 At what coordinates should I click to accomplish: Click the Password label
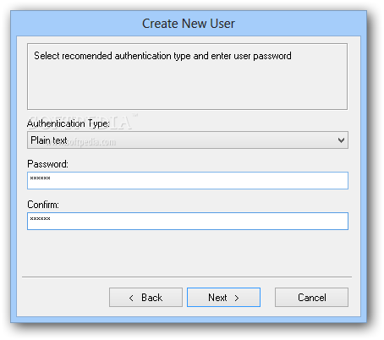(x=47, y=164)
